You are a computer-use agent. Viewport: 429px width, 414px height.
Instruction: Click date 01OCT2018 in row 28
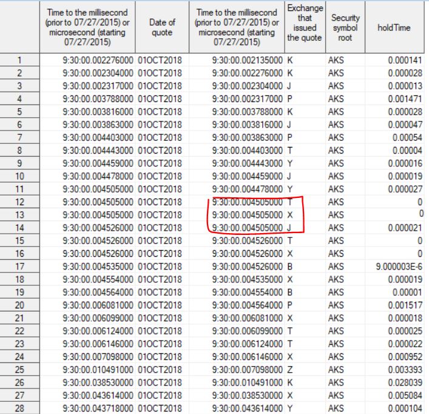click(x=160, y=409)
